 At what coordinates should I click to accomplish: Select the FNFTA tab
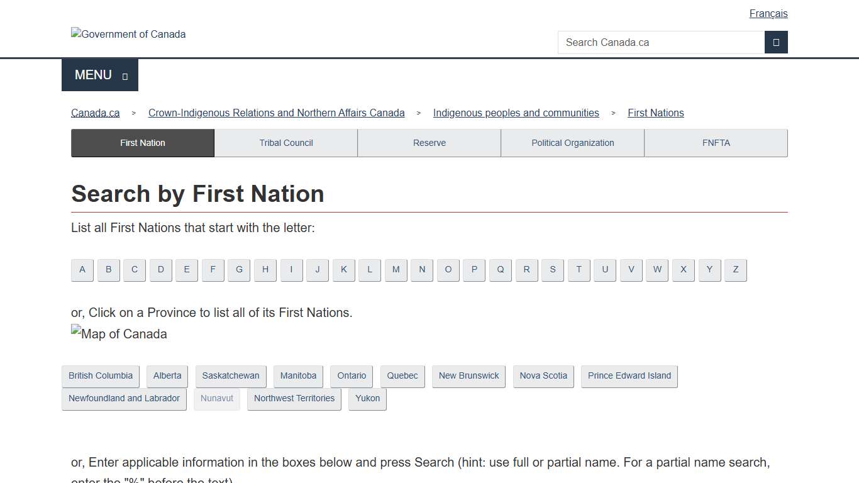pyautogui.click(x=716, y=143)
